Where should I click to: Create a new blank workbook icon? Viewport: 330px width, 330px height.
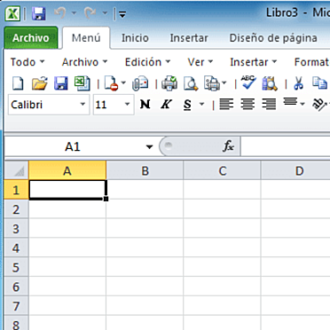click(x=18, y=83)
